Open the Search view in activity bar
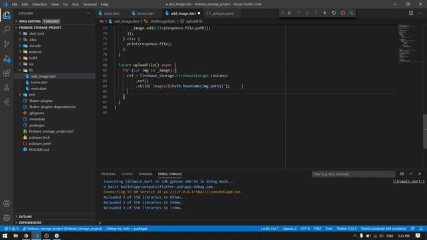Screen dimensions: 427x240 tap(7, 29)
